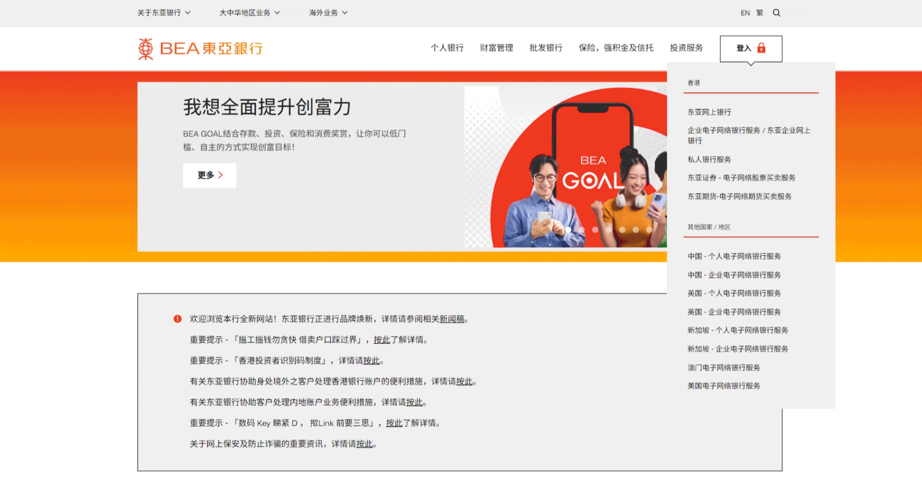Click the BEA 東亞銀行 logo
Viewport: 922px width, 478px height.
click(200, 49)
